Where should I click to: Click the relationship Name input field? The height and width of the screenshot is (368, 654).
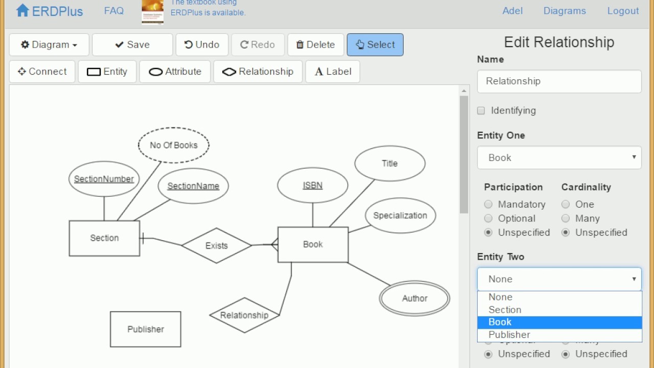558,81
